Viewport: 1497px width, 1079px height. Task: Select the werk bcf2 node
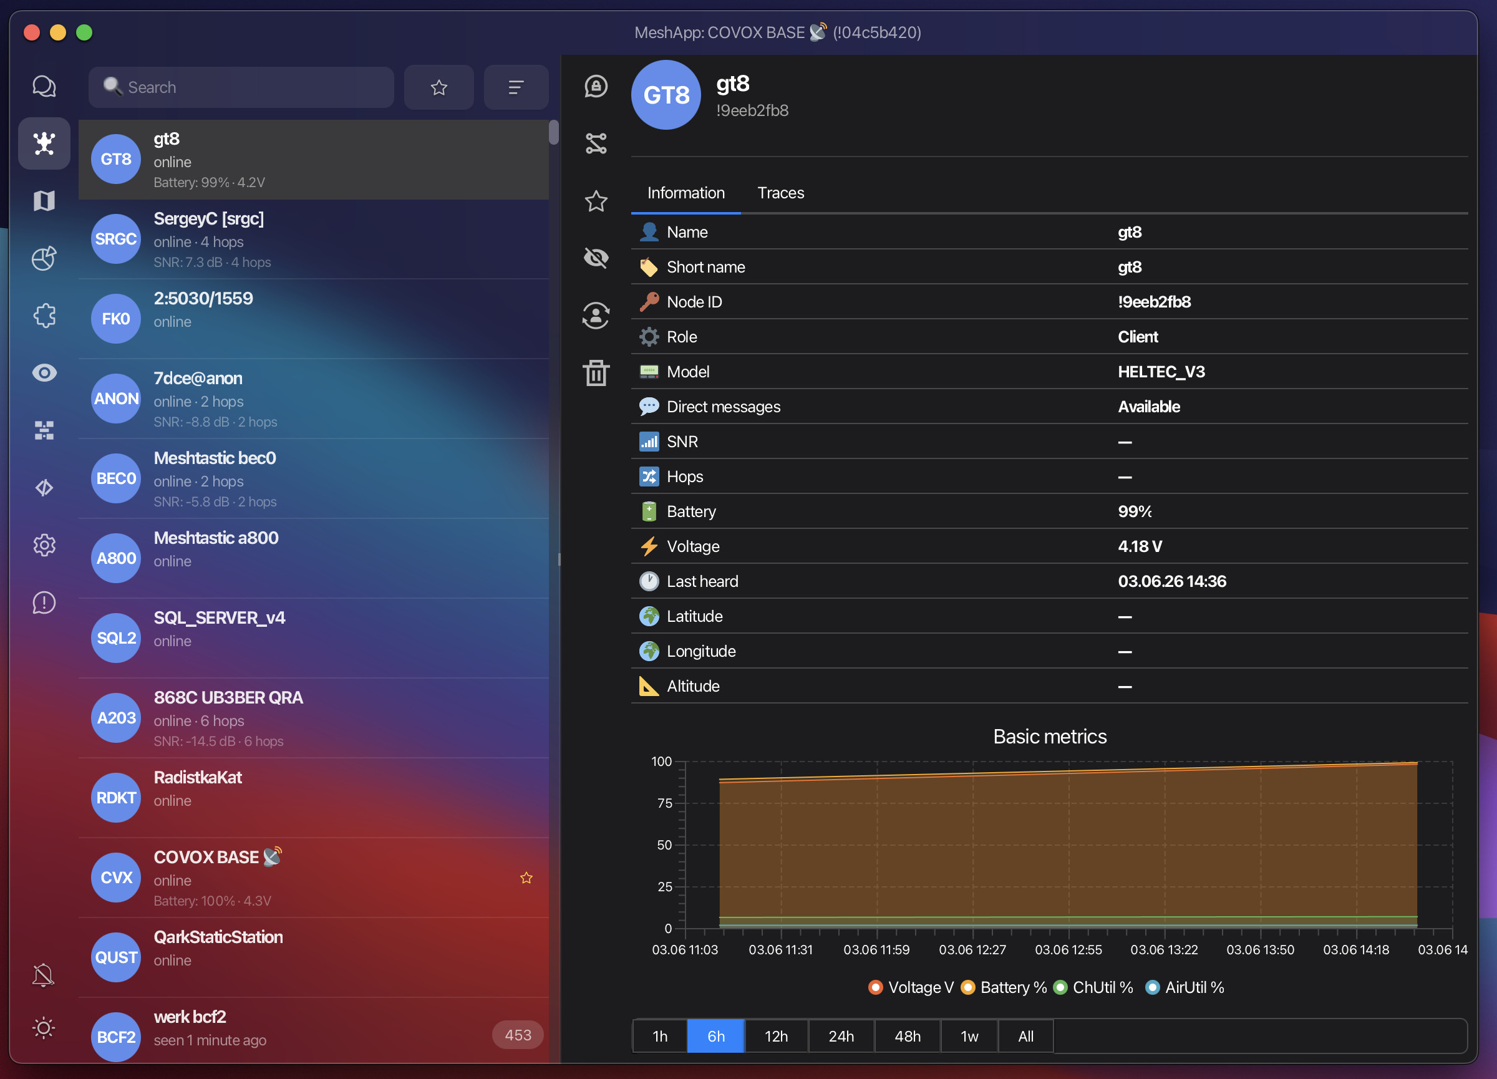tap(314, 1031)
